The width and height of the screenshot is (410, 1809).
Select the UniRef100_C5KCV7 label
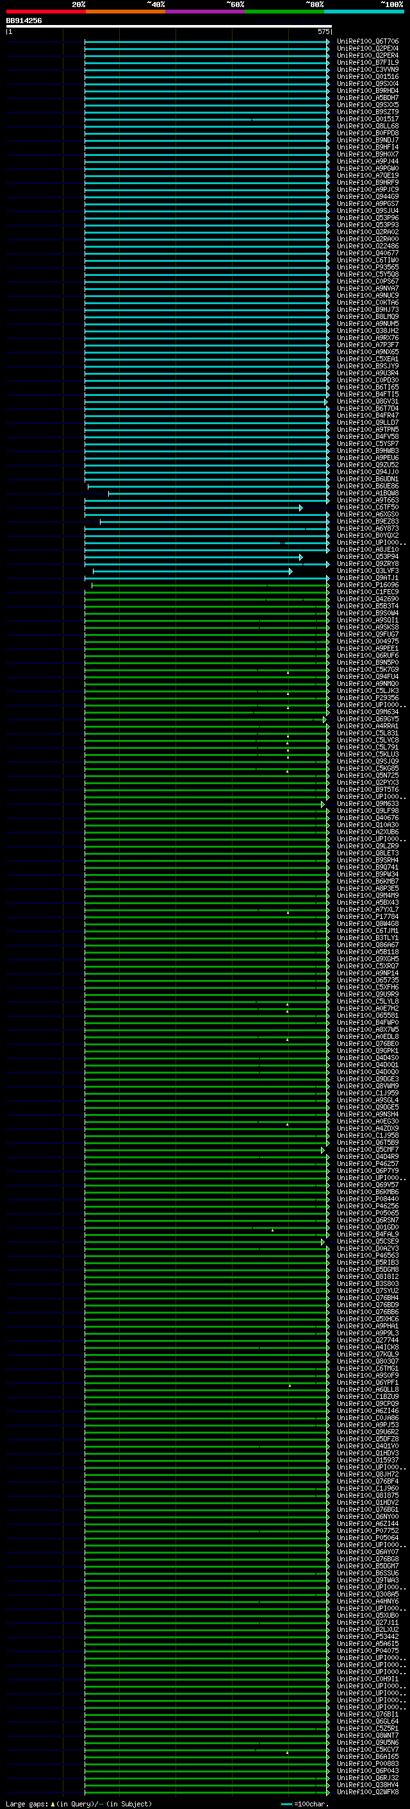click(x=368, y=1751)
